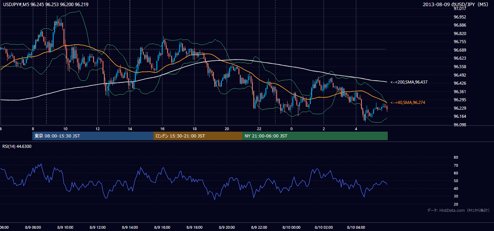The image size is (494, 231).
Task: Click price axis label 96.755
Action: point(460,42)
